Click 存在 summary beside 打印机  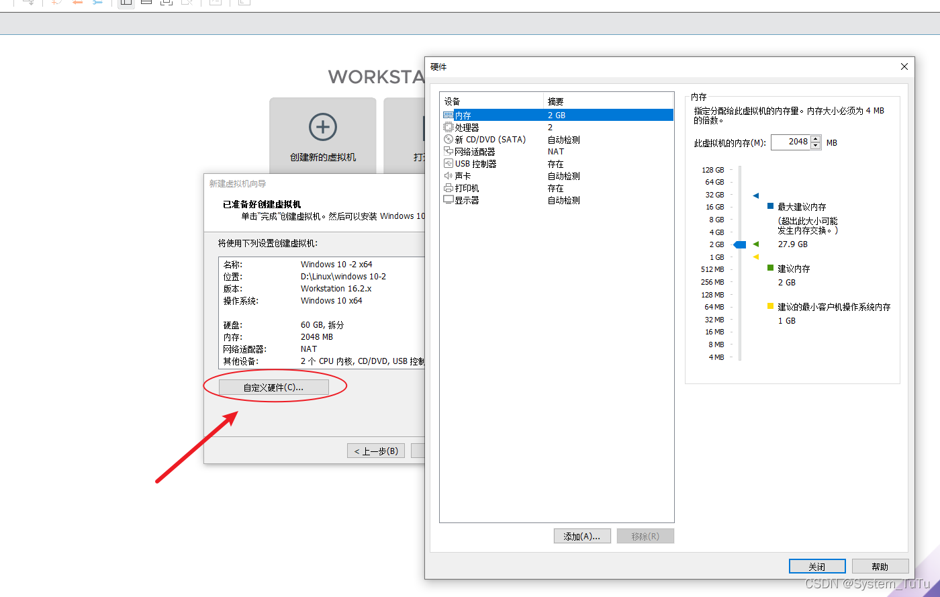(x=556, y=188)
